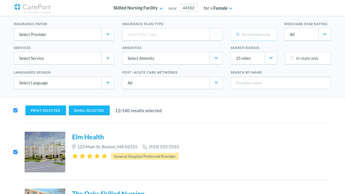Open the Search Radius 25 miles dropdown
345x194 pixels.
click(254, 58)
